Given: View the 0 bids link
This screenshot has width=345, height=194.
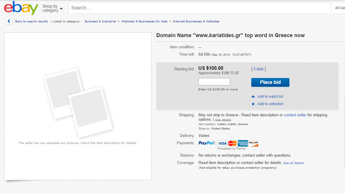Looking at the screenshot, I should click(258, 69).
